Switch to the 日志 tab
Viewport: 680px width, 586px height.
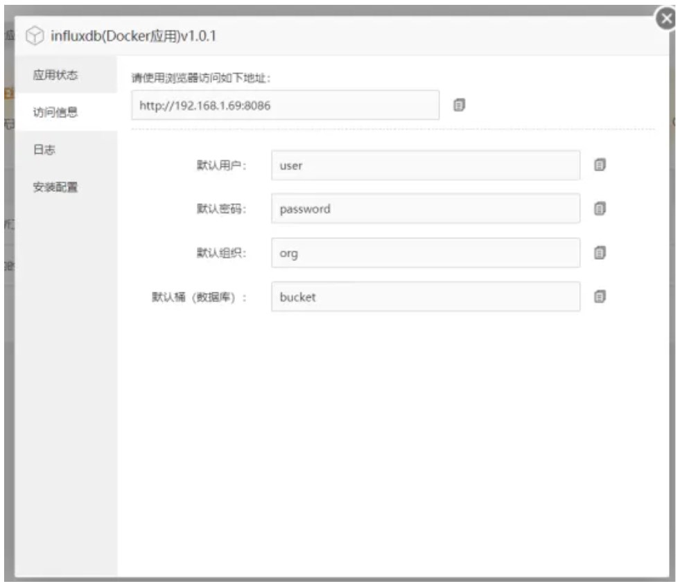click(66, 150)
